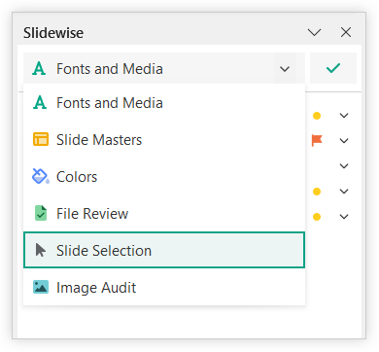Expand the first row with the yellow dot
This screenshot has height=352, width=379.
point(344,116)
